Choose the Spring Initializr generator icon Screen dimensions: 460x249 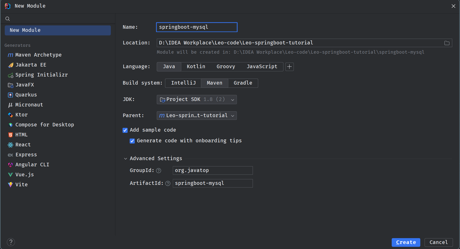point(10,75)
